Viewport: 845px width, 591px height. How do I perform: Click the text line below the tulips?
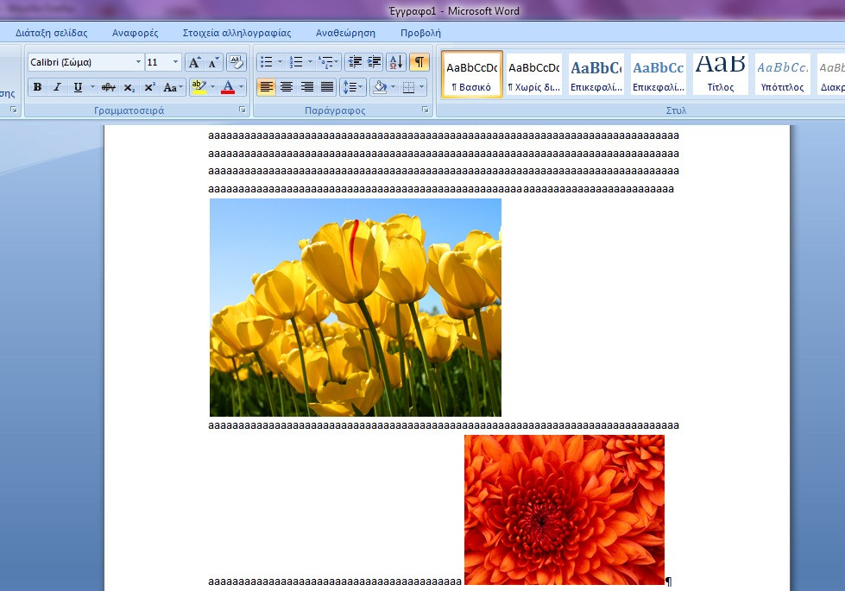[x=444, y=425]
